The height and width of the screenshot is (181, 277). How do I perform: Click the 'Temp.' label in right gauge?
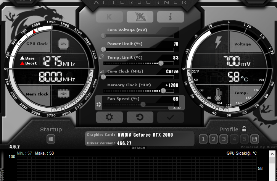(x=241, y=93)
